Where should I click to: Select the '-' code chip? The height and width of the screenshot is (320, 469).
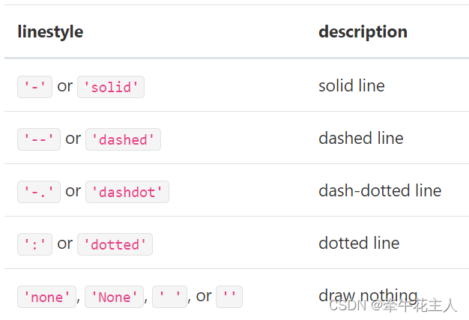click(x=34, y=87)
